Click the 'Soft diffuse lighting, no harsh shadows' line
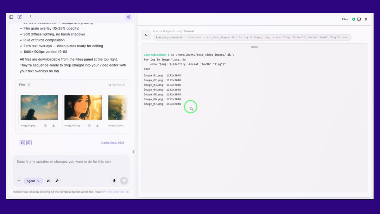Screen dimensions: 380x214 [x=54, y=34]
